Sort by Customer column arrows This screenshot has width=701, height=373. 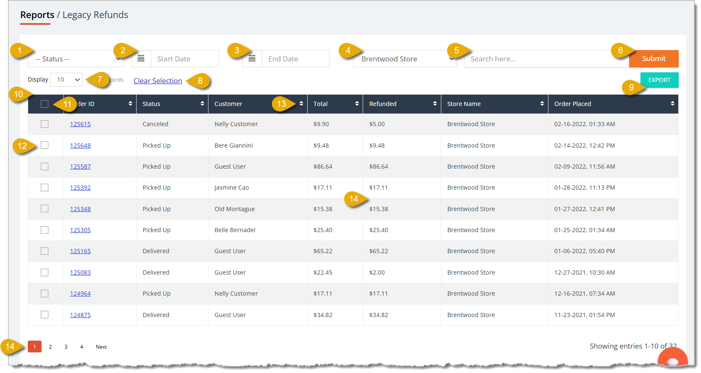(301, 103)
